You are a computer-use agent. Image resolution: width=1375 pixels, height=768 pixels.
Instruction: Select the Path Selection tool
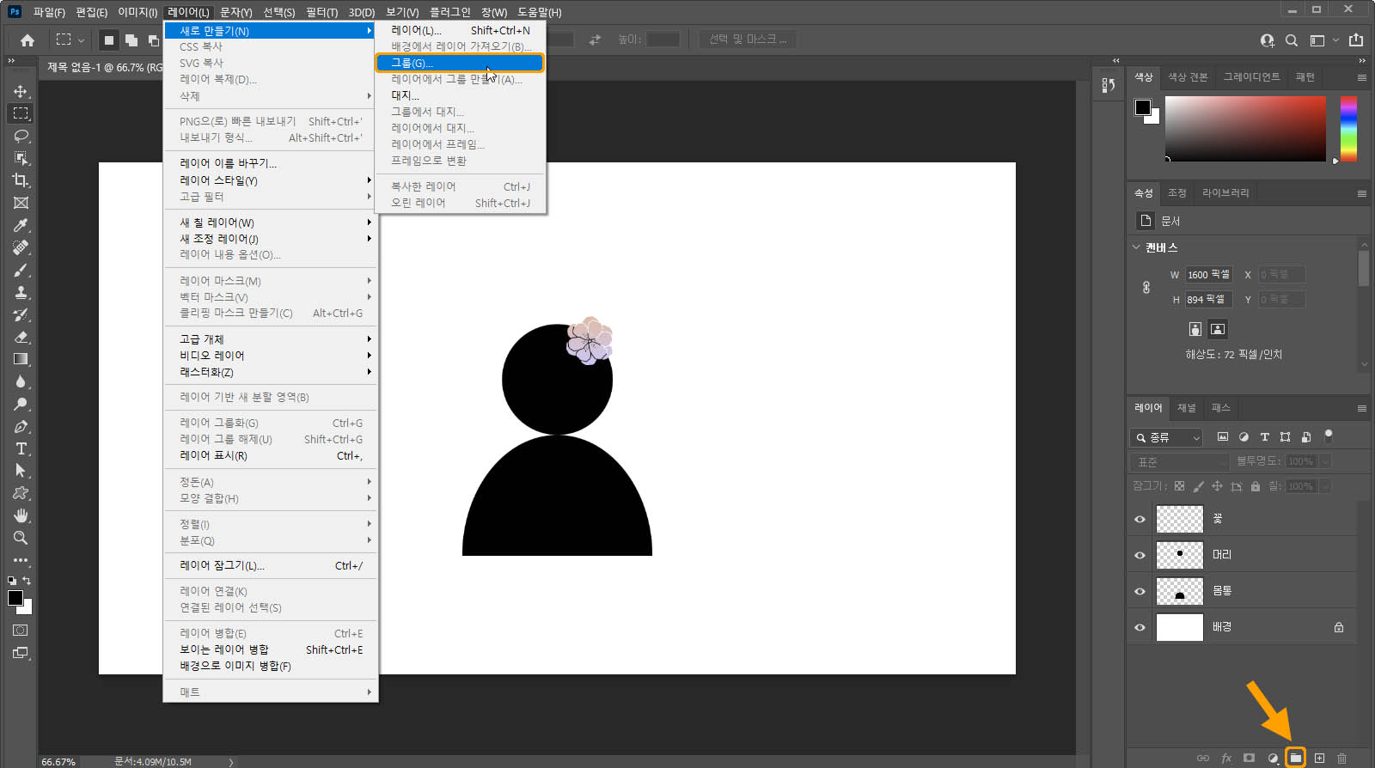click(x=21, y=471)
